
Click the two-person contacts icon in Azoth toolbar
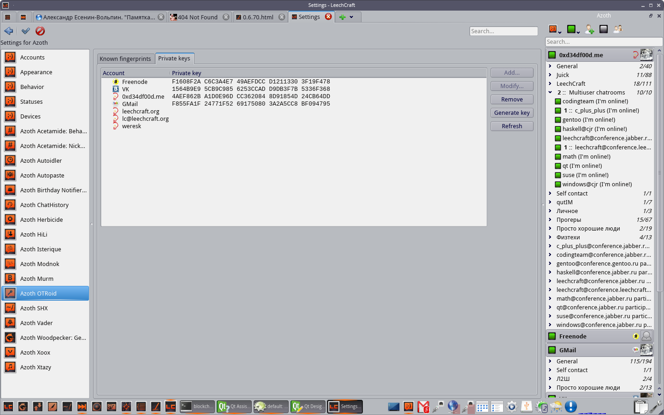click(618, 29)
